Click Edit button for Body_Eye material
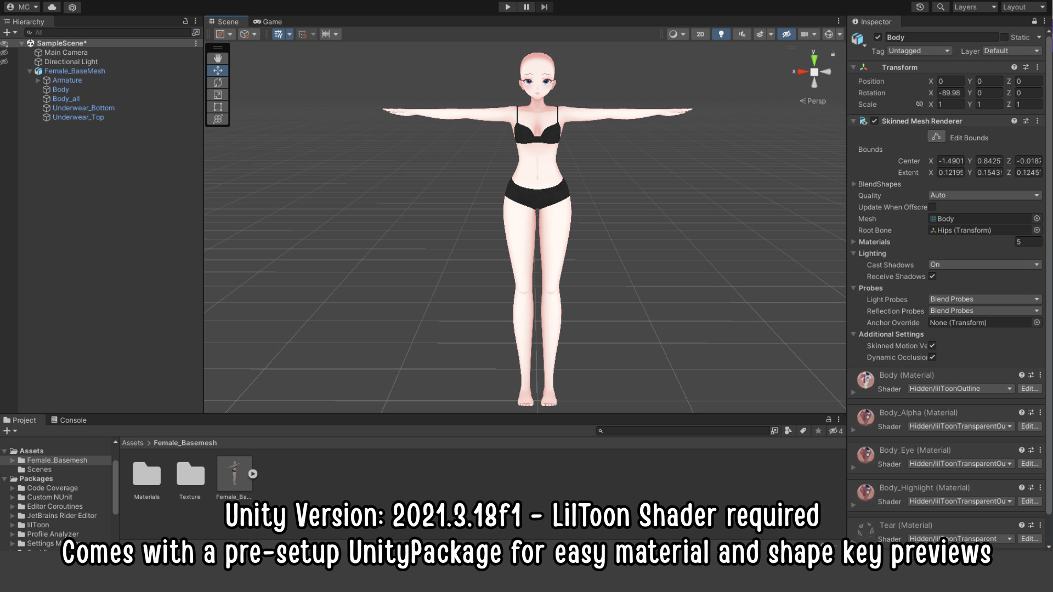The image size is (1053, 592). [x=1029, y=464]
